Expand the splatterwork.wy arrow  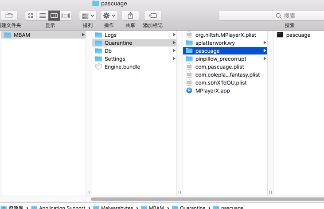[x=265, y=43]
